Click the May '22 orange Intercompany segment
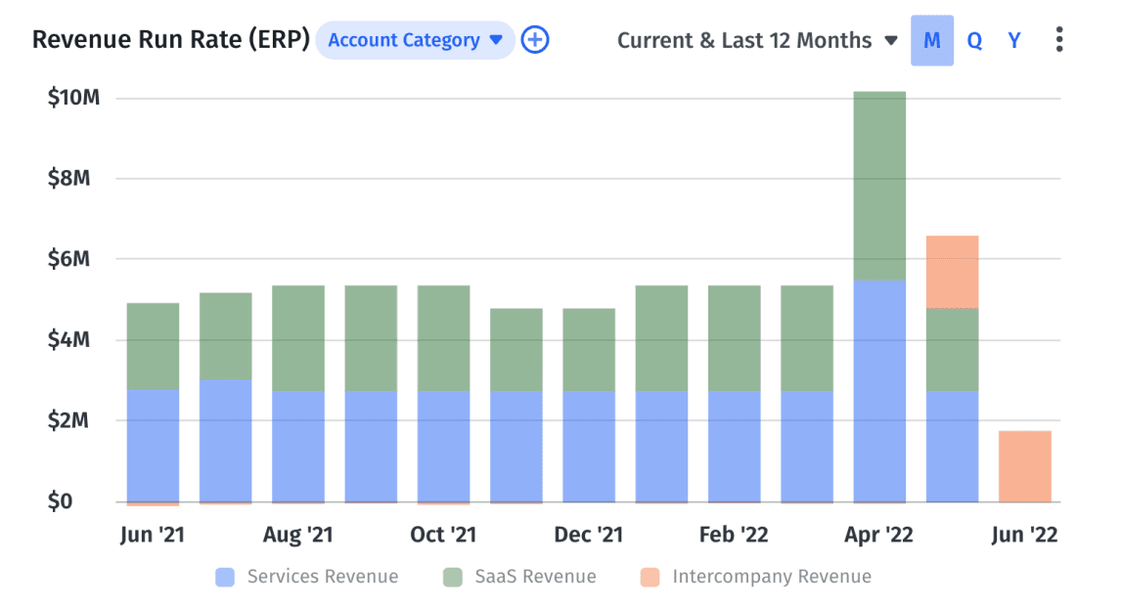 click(952, 272)
